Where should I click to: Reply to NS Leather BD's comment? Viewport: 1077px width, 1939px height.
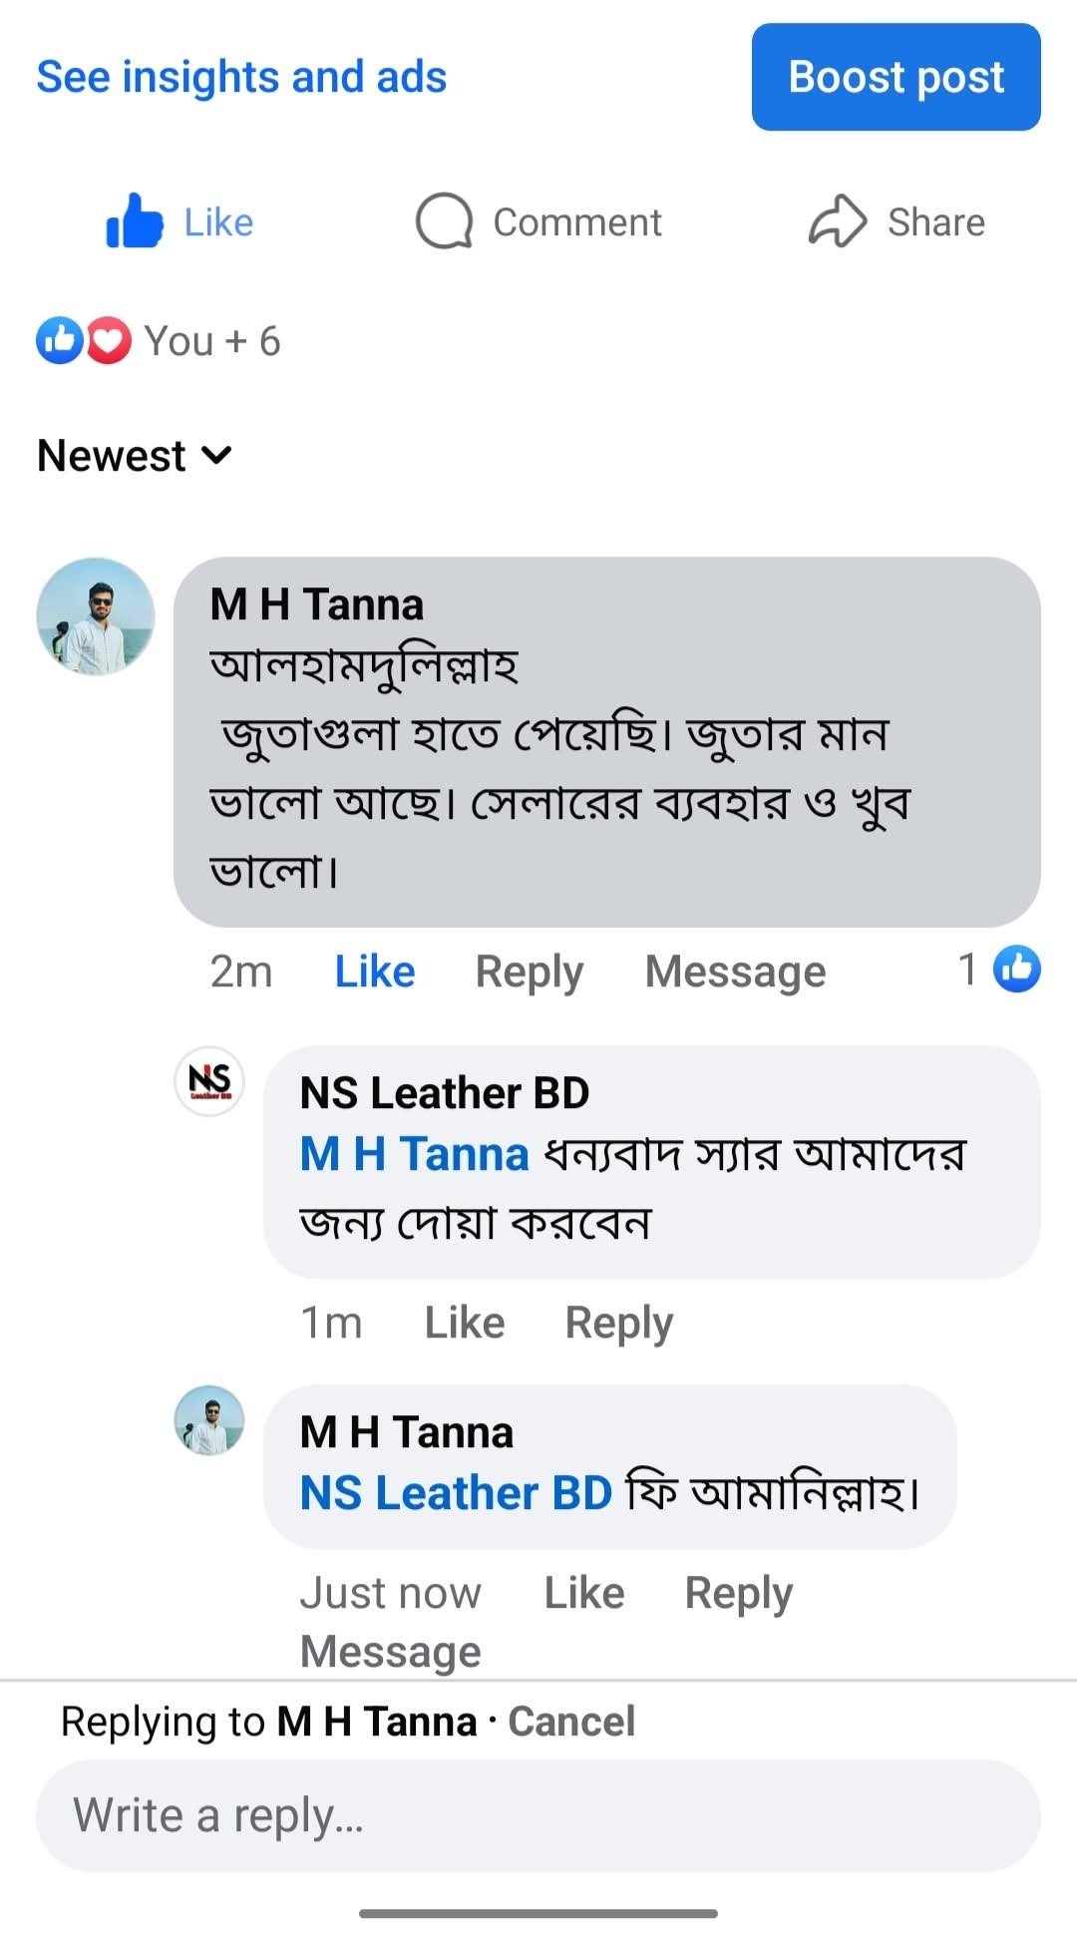tap(617, 1321)
